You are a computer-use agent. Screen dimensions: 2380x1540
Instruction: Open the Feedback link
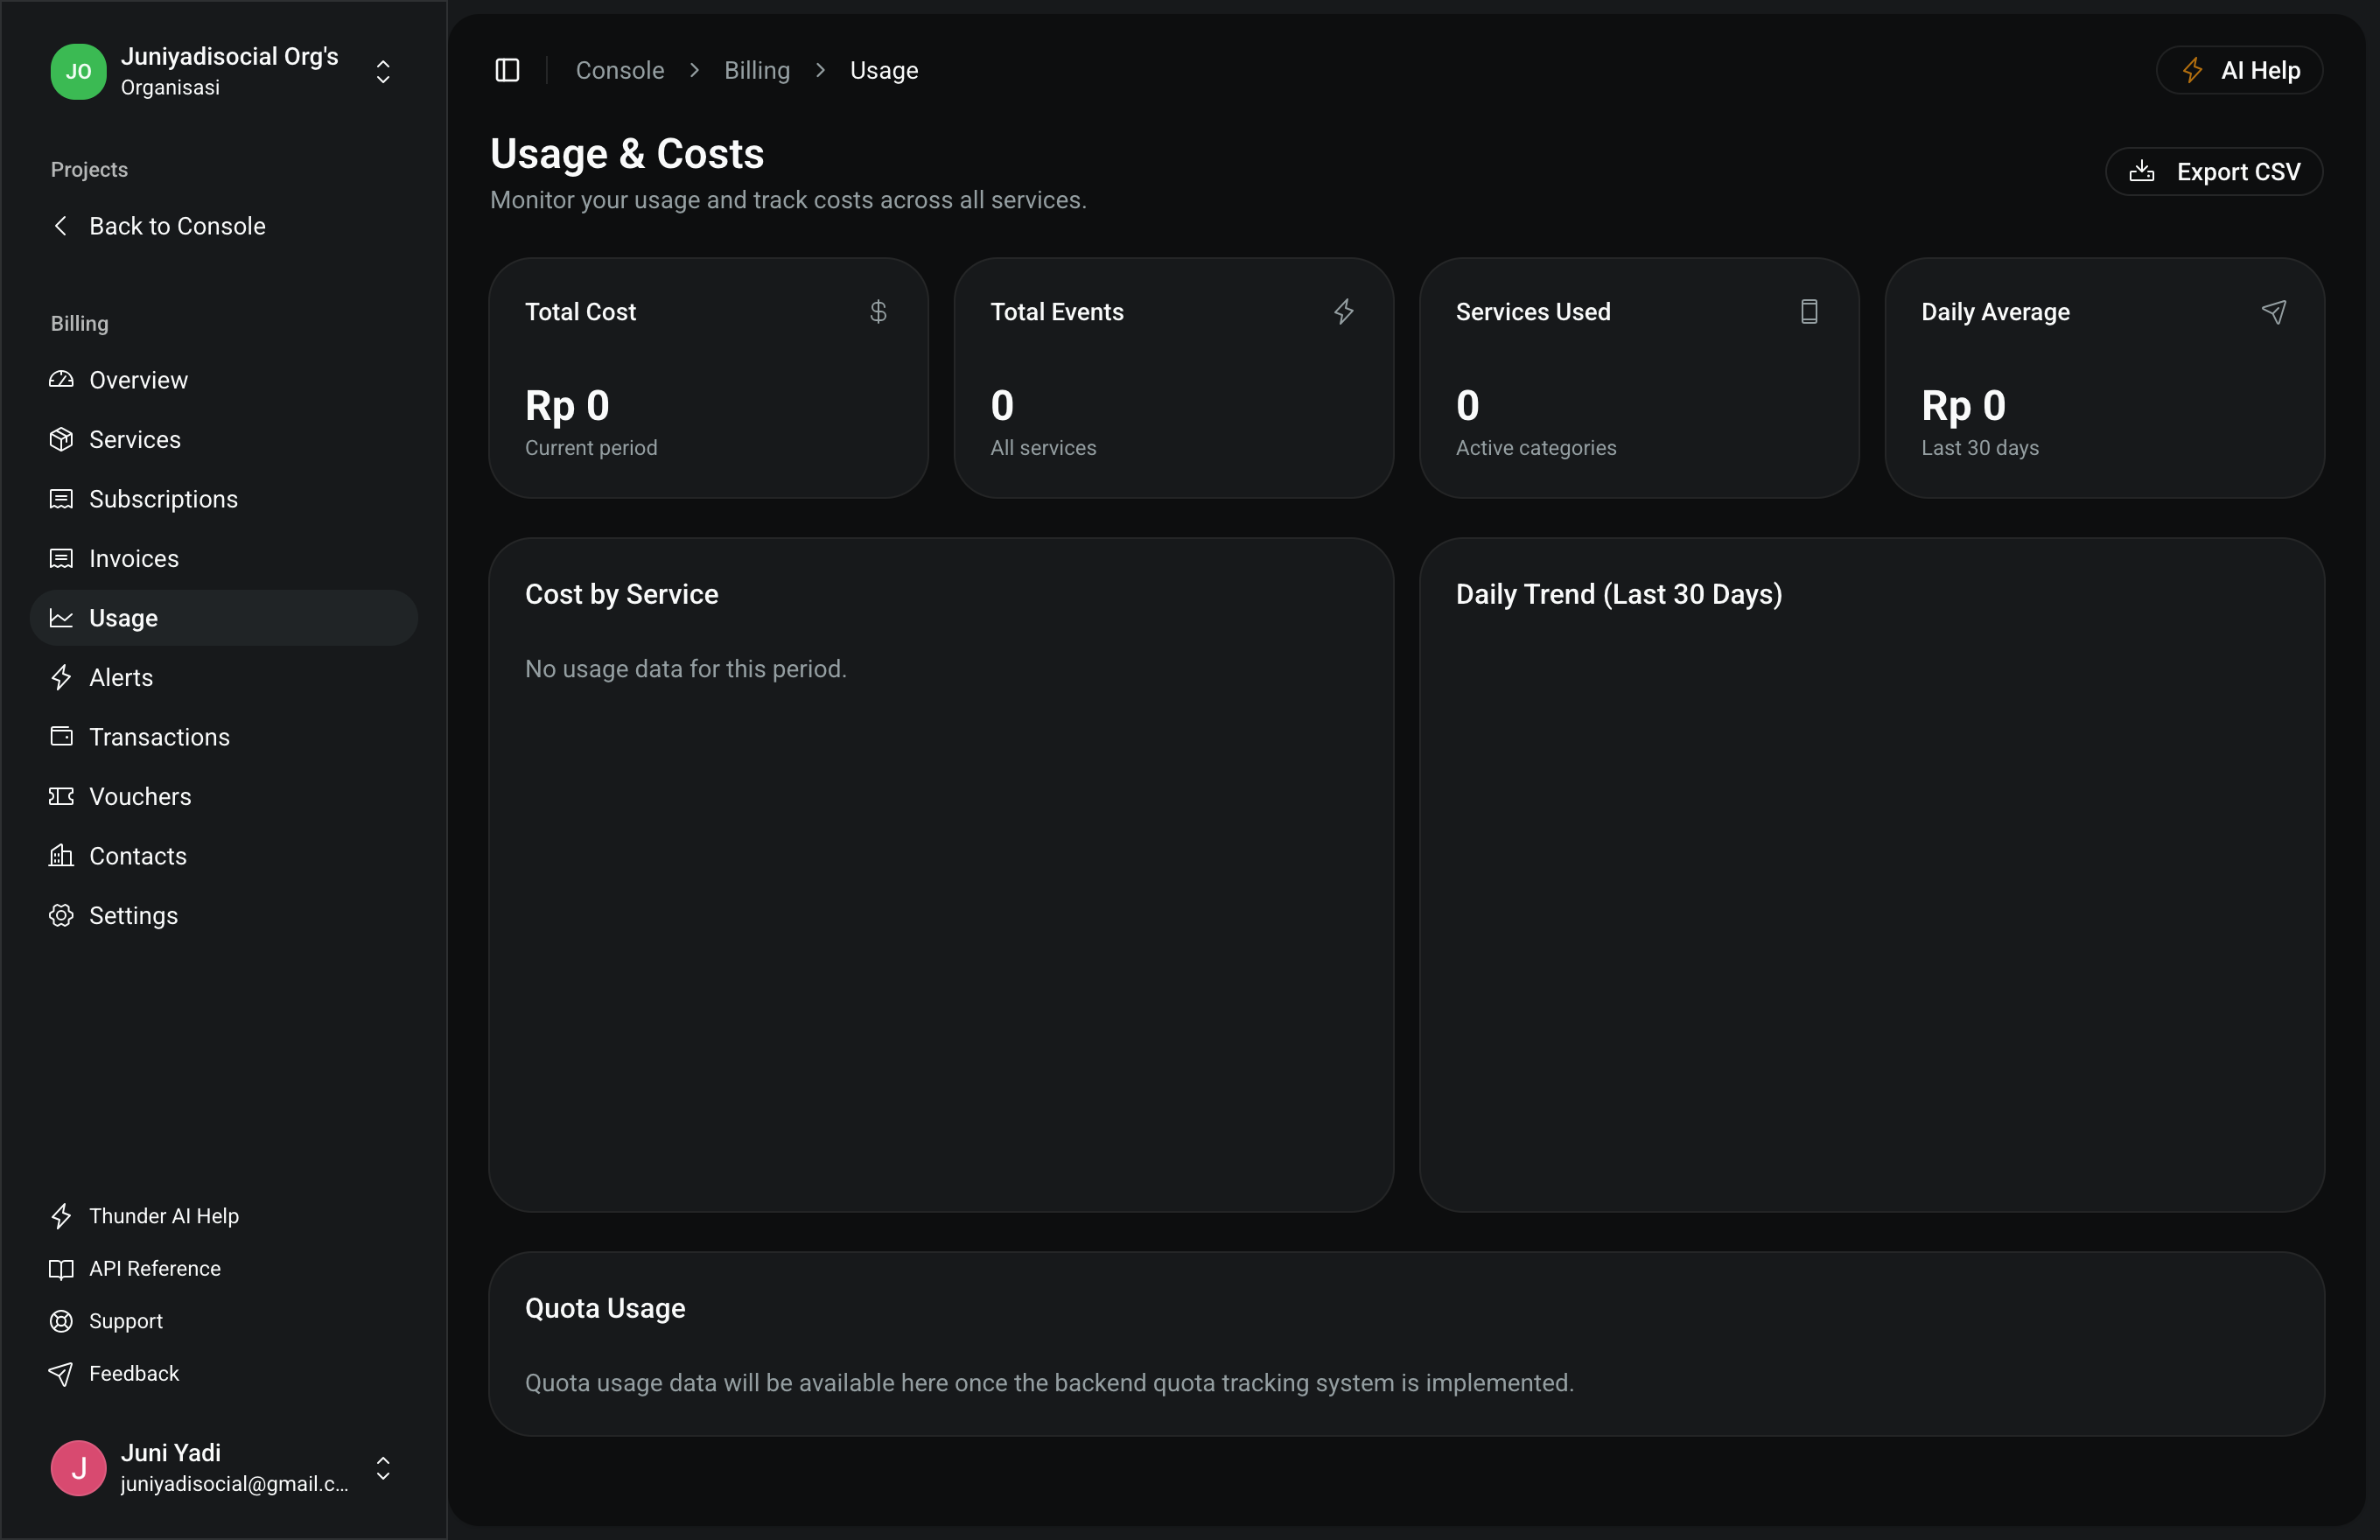(x=224, y=1373)
